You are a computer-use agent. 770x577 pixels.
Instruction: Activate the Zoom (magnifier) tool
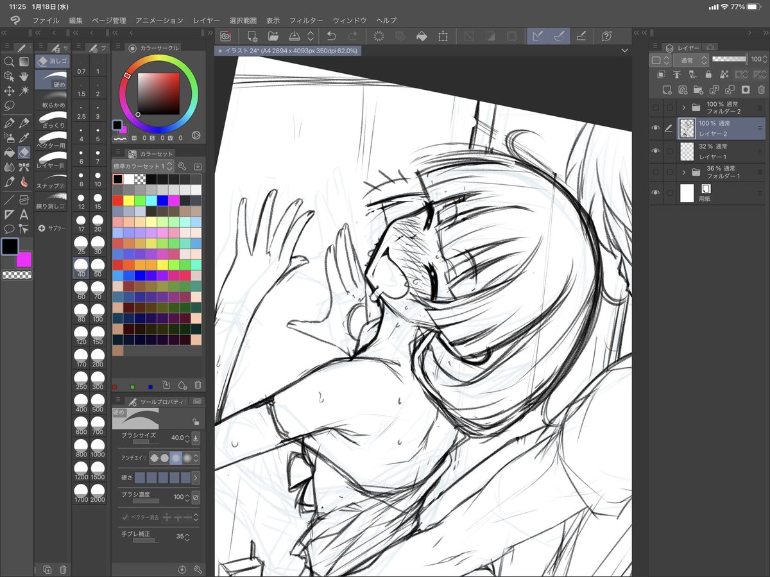(9, 62)
